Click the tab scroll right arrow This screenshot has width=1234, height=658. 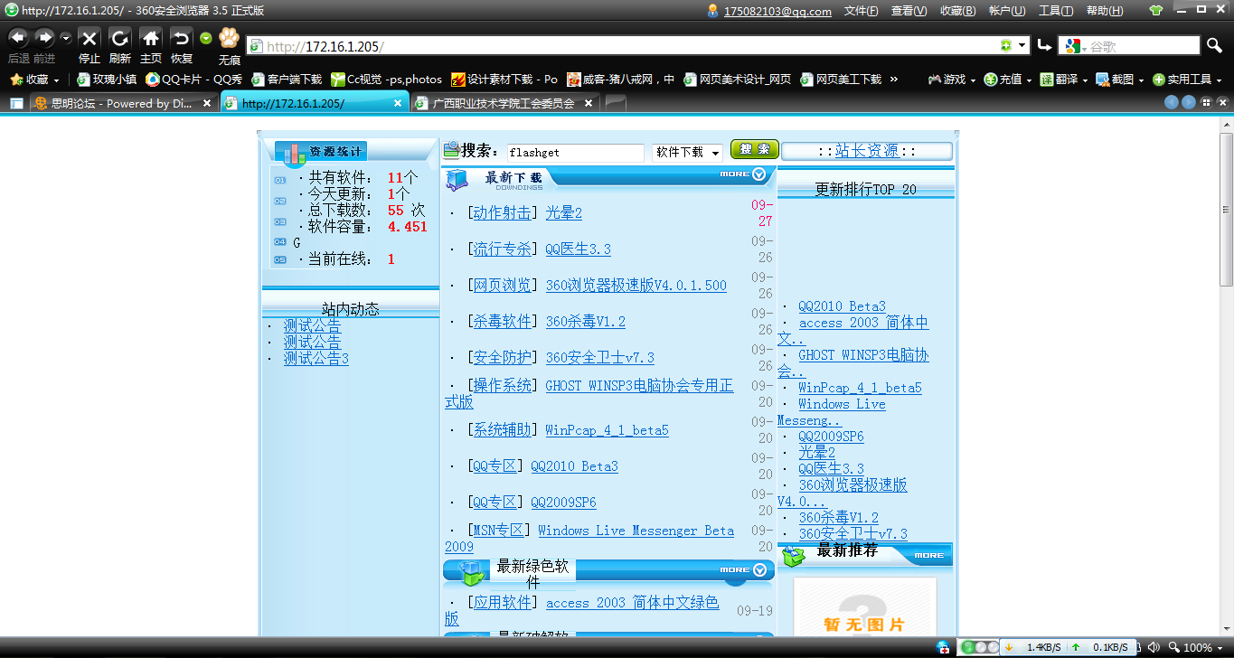(1189, 103)
